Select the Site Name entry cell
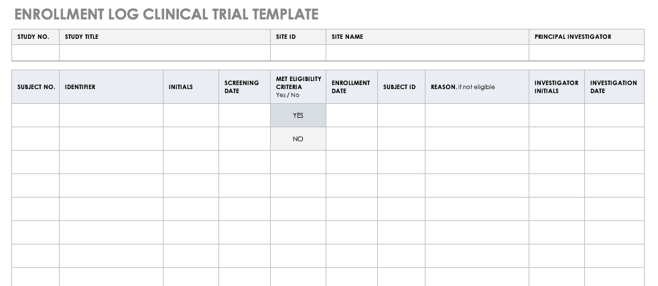Viewport: 658px width, 286px height. click(427, 53)
